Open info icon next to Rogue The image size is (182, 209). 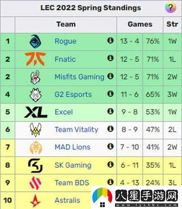click(x=110, y=40)
